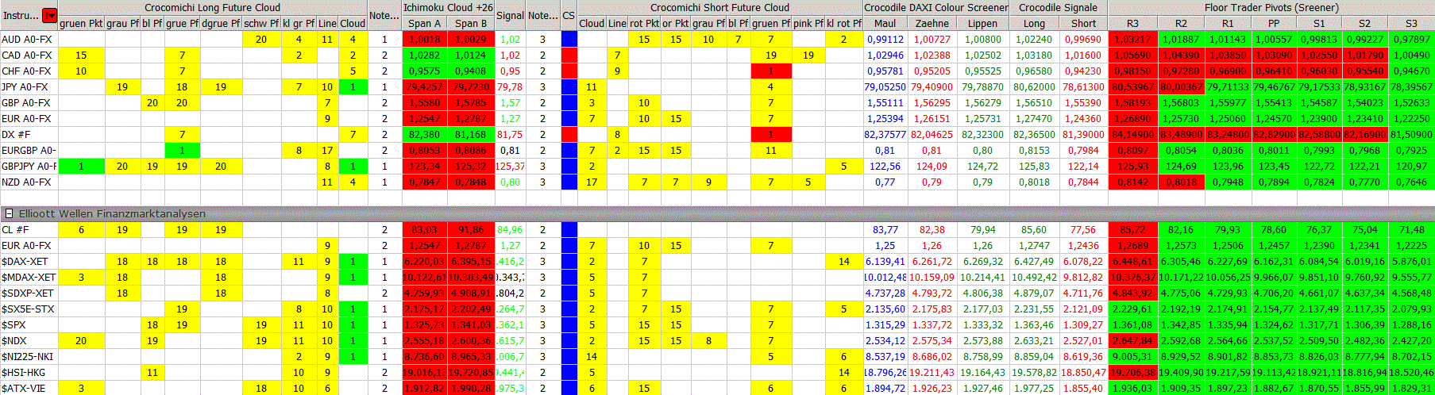Click the Maul column header

[x=885, y=23]
